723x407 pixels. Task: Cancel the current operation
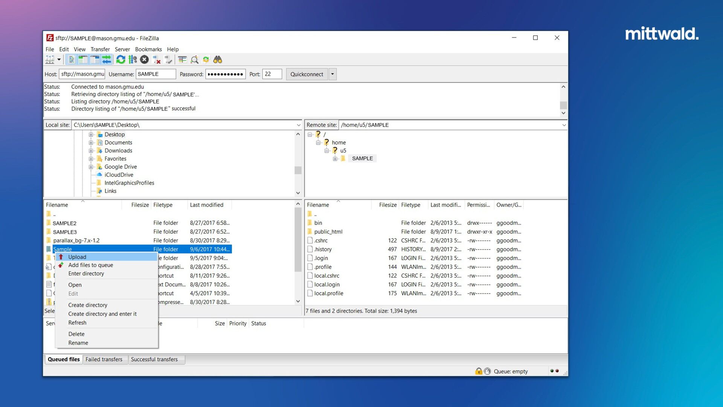coord(144,60)
